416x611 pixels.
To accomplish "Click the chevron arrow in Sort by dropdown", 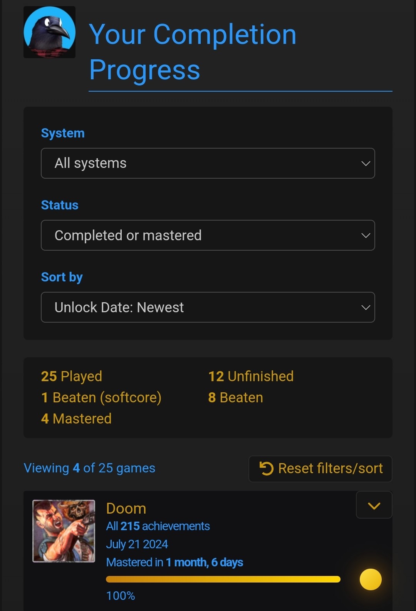I will [366, 307].
